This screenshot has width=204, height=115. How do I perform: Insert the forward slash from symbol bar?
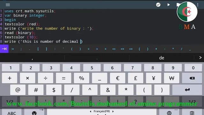coord(181,49)
